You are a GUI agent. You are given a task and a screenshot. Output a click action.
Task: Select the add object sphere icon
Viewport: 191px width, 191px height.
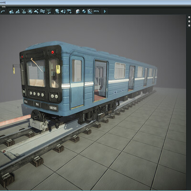coord(11,11)
